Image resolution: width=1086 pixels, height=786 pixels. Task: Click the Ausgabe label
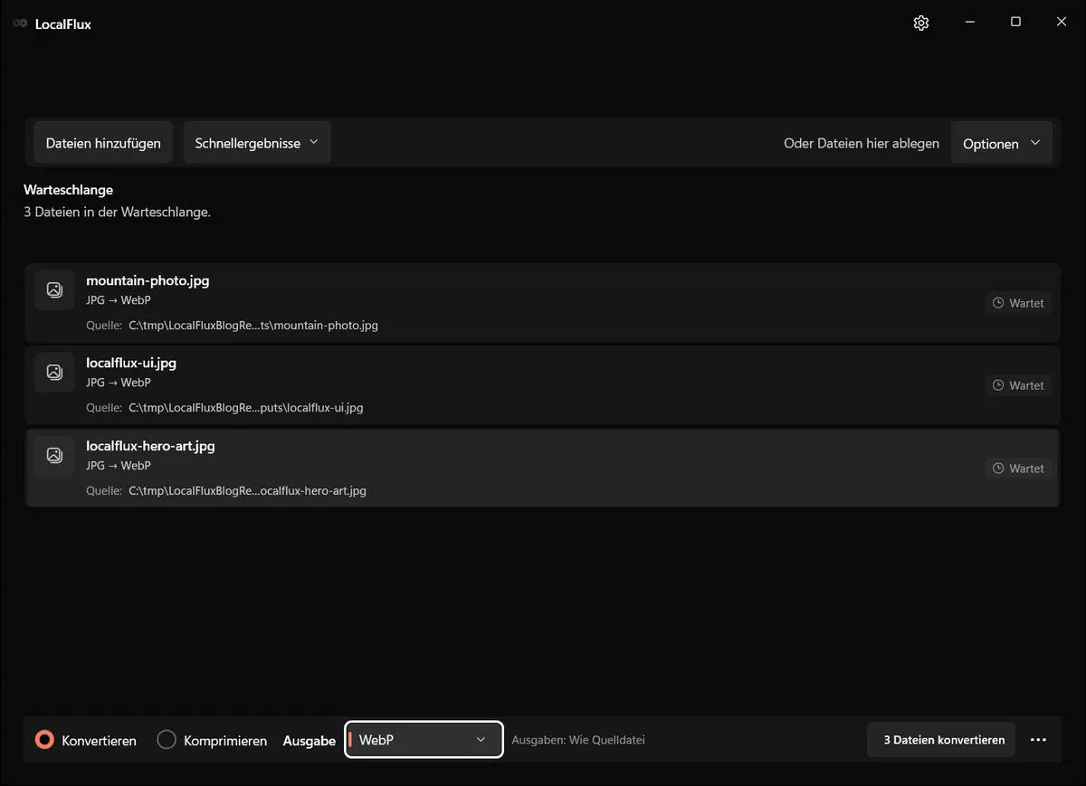click(x=310, y=740)
